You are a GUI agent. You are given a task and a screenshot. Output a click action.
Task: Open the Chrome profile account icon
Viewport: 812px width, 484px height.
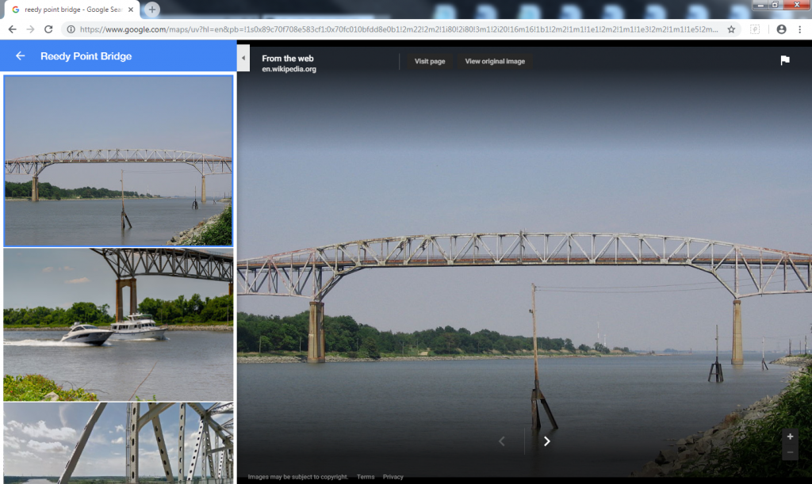pyautogui.click(x=781, y=29)
